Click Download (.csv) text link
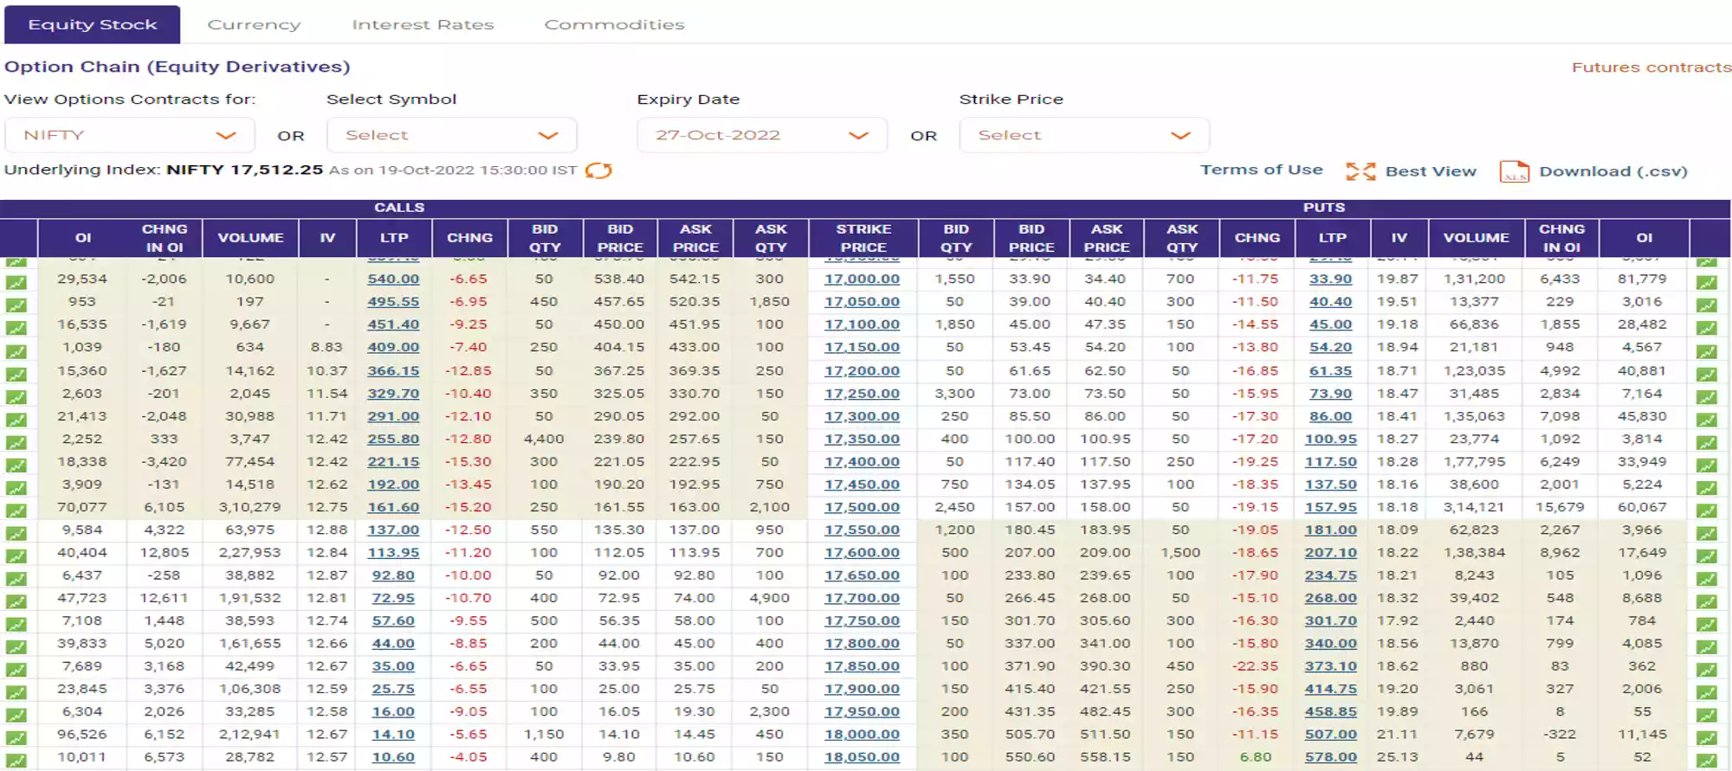Screen dimensions: 1732x771 (1613, 171)
